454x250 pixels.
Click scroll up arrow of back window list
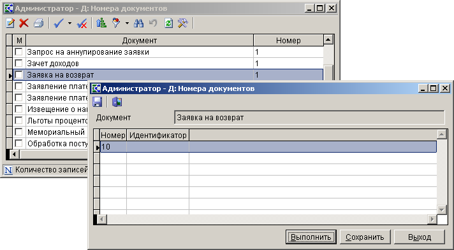[328, 39]
